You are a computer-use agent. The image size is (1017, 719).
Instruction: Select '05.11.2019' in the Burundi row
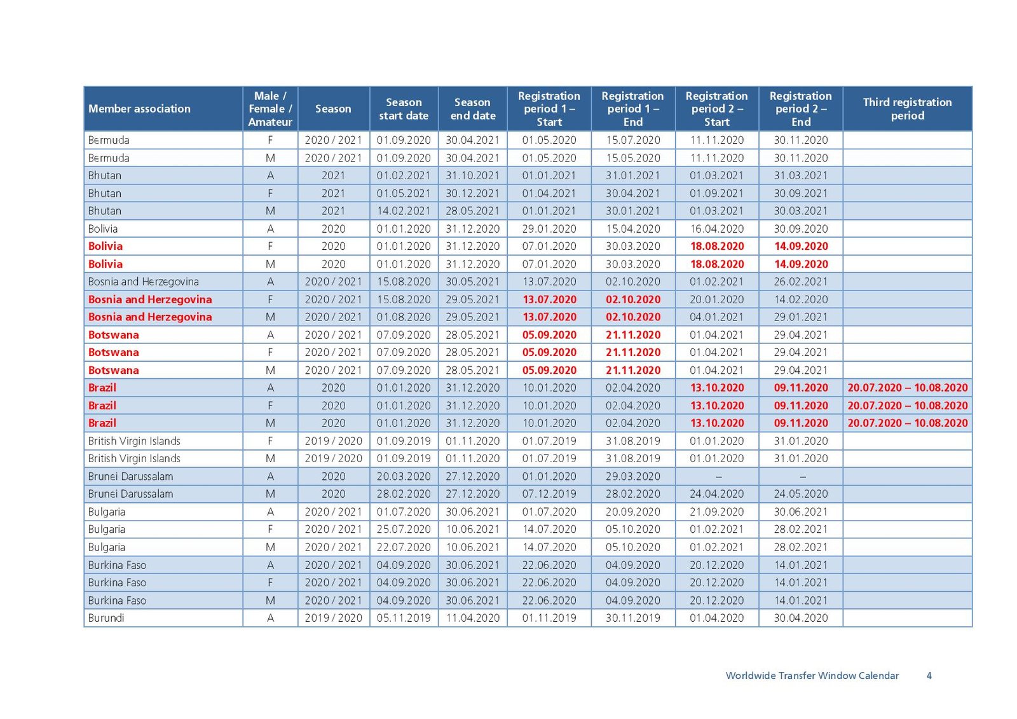click(x=404, y=618)
